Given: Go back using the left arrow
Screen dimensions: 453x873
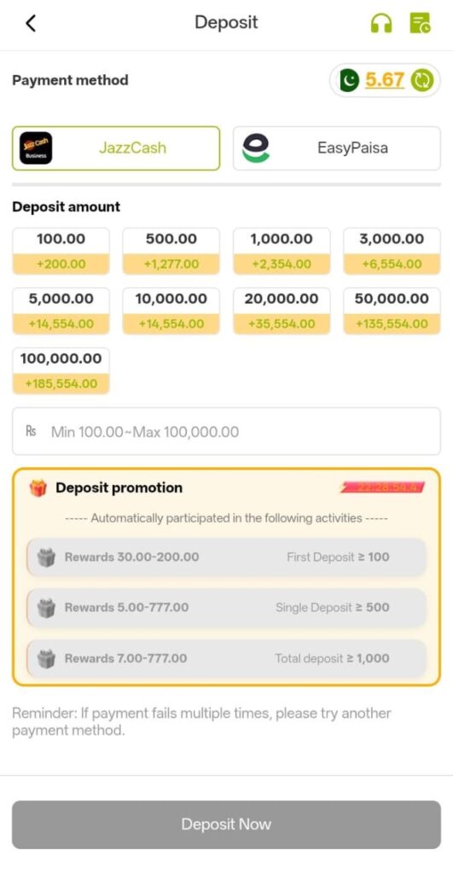Looking at the screenshot, I should coord(31,23).
